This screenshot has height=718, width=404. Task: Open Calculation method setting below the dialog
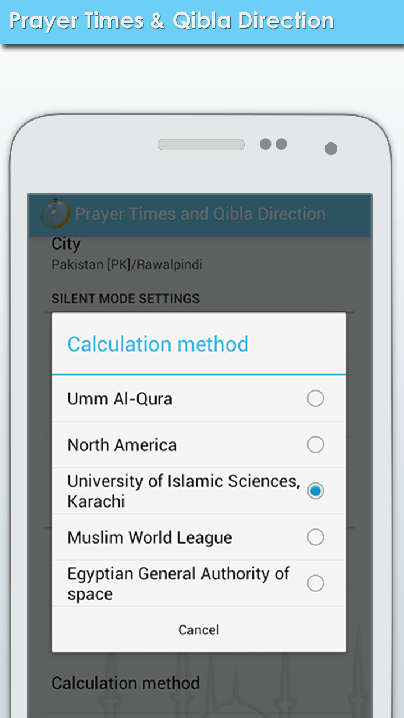coord(126,683)
